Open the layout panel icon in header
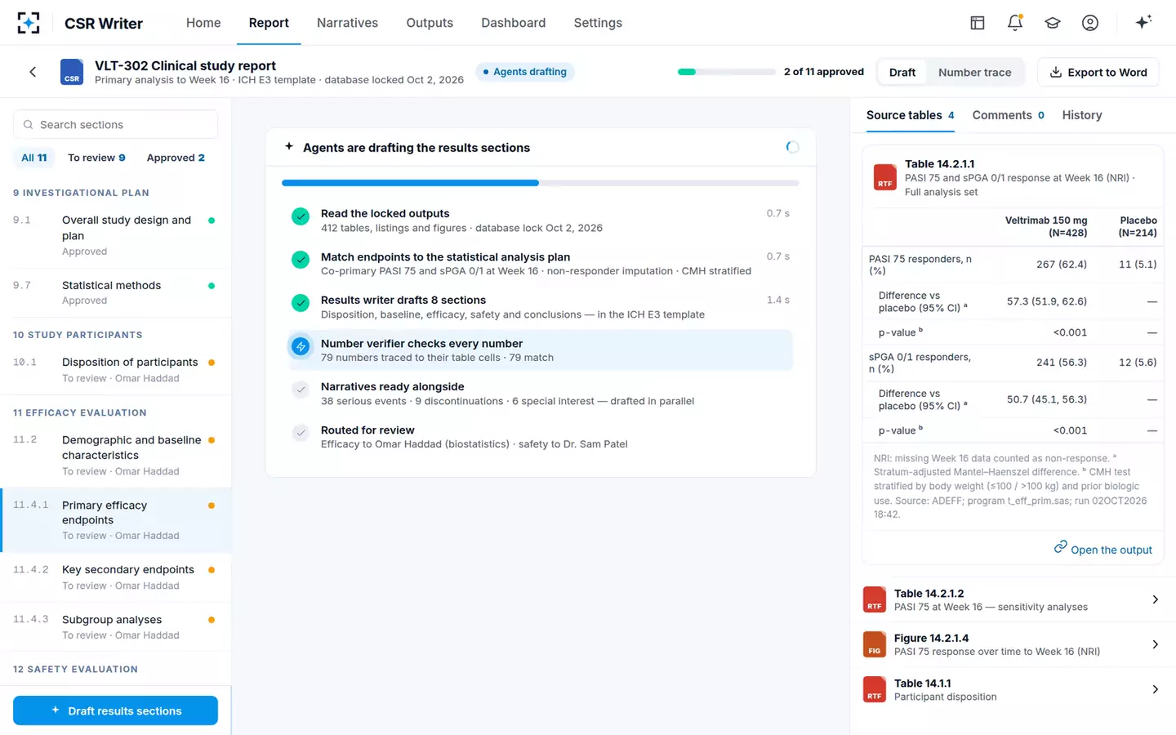Viewport: 1176px width, 735px height. [x=978, y=23]
